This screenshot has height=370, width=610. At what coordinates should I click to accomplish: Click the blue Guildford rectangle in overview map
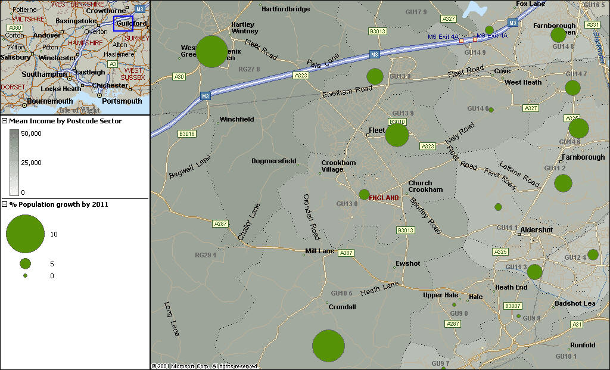pos(123,23)
